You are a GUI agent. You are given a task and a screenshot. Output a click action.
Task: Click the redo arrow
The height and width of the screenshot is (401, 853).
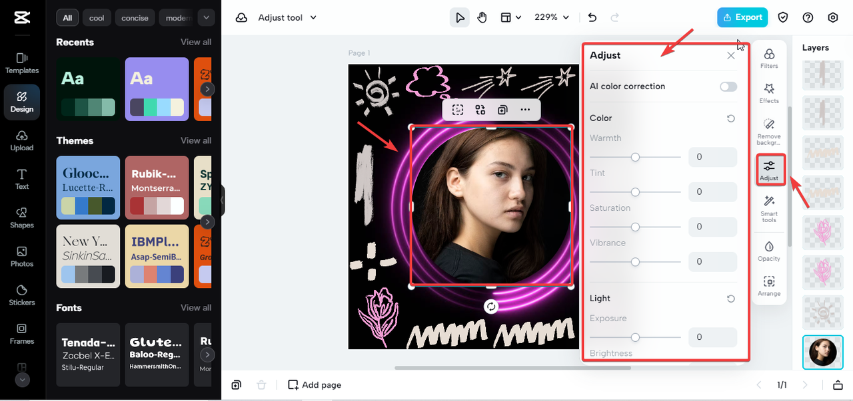coord(614,17)
